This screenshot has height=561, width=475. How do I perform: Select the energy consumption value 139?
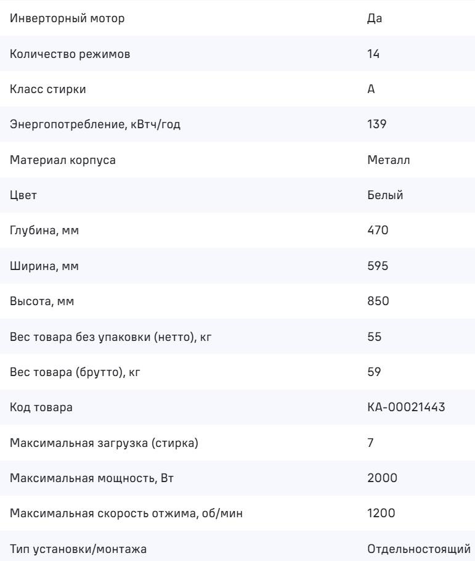tap(376, 125)
